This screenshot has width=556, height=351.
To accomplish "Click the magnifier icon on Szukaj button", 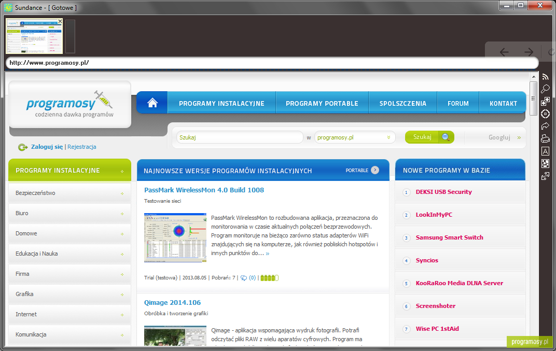I will (446, 137).
